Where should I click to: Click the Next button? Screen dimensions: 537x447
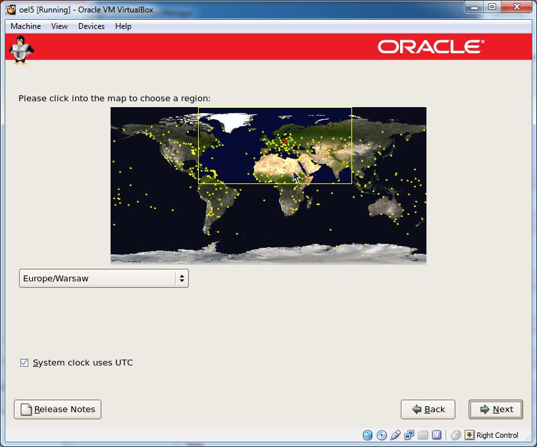(x=496, y=410)
